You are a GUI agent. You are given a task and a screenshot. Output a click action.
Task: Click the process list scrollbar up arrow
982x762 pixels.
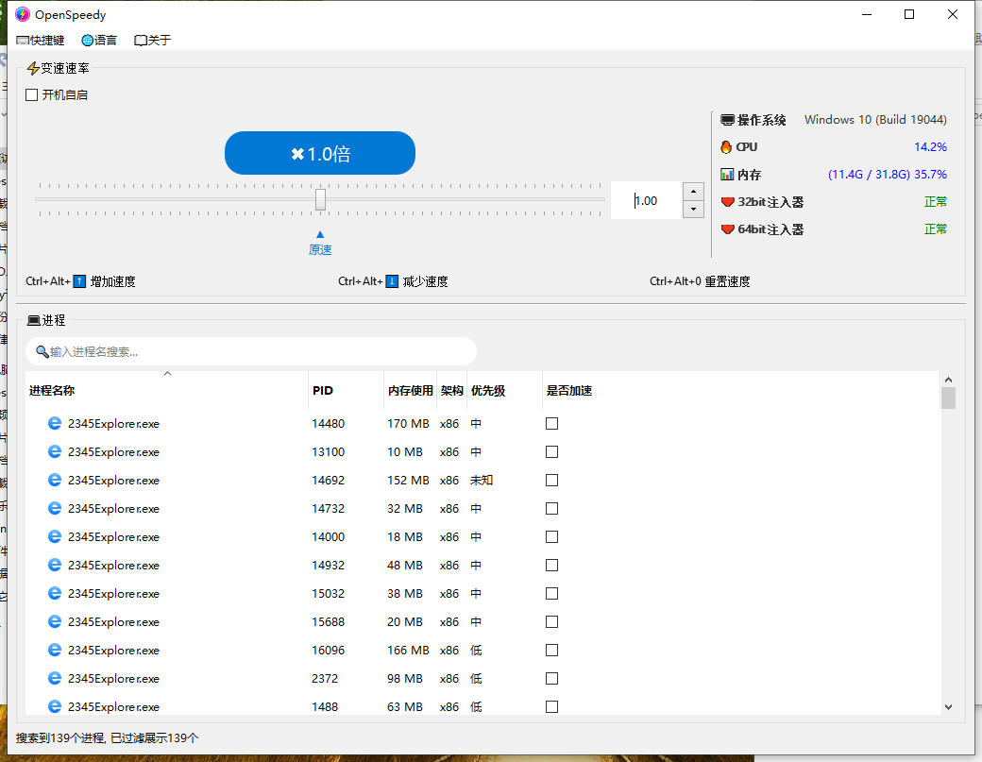point(948,380)
